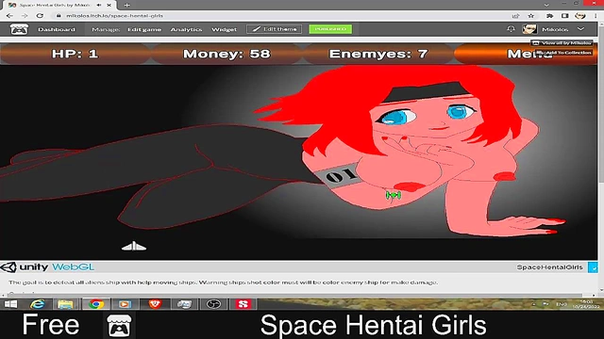Click the address bar URL
The image size is (604, 339).
click(114, 16)
